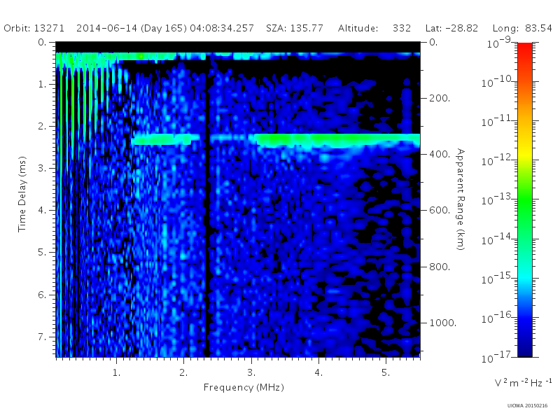Click the Long: 83.54 value

(x=522, y=28)
